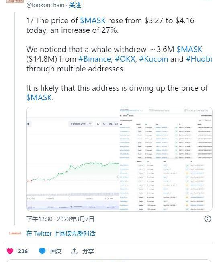Click the 回复 reply button label
Image resolution: width=215 pixels, height=262 pixels.
[56, 251]
